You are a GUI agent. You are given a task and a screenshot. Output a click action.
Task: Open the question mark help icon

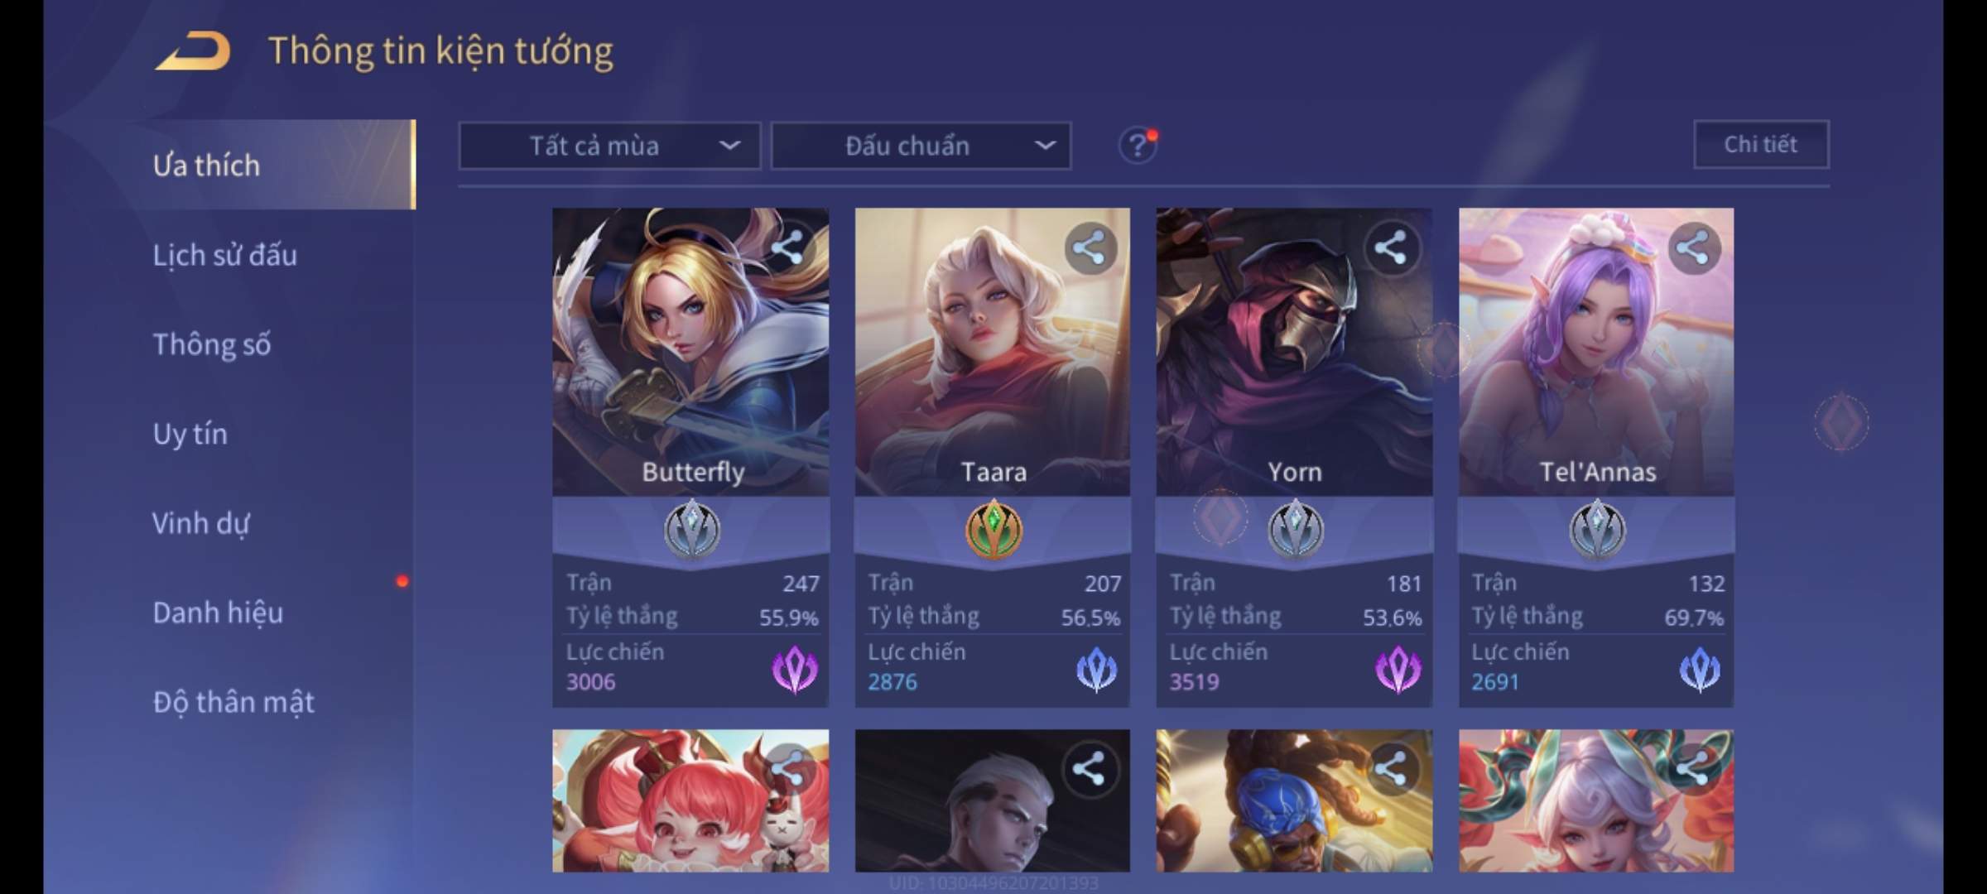1138,146
